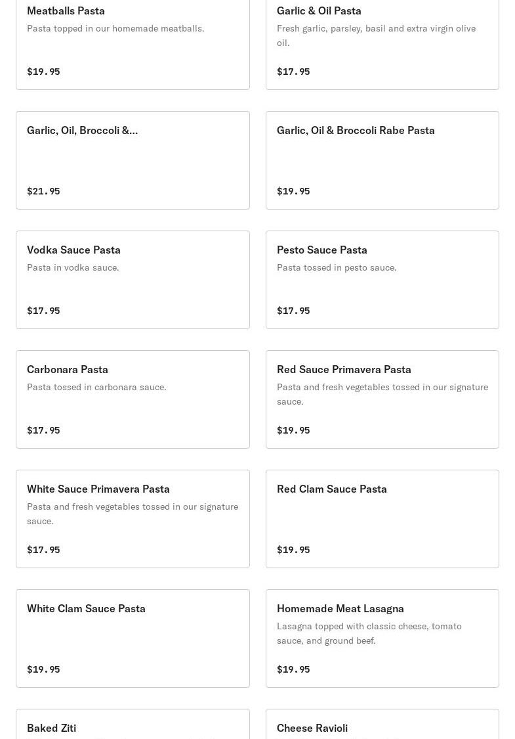Screen dimensions: 515x739
Task: Open the Carbonara Pasta card
Action: click(x=67, y=370)
